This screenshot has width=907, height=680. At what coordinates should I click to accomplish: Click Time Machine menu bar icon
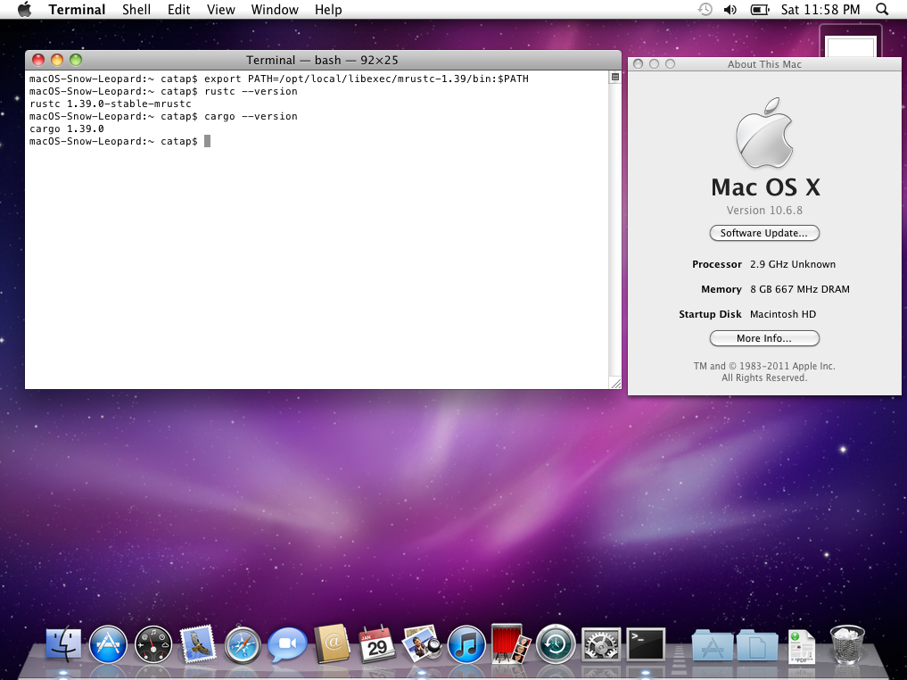click(705, 9)
